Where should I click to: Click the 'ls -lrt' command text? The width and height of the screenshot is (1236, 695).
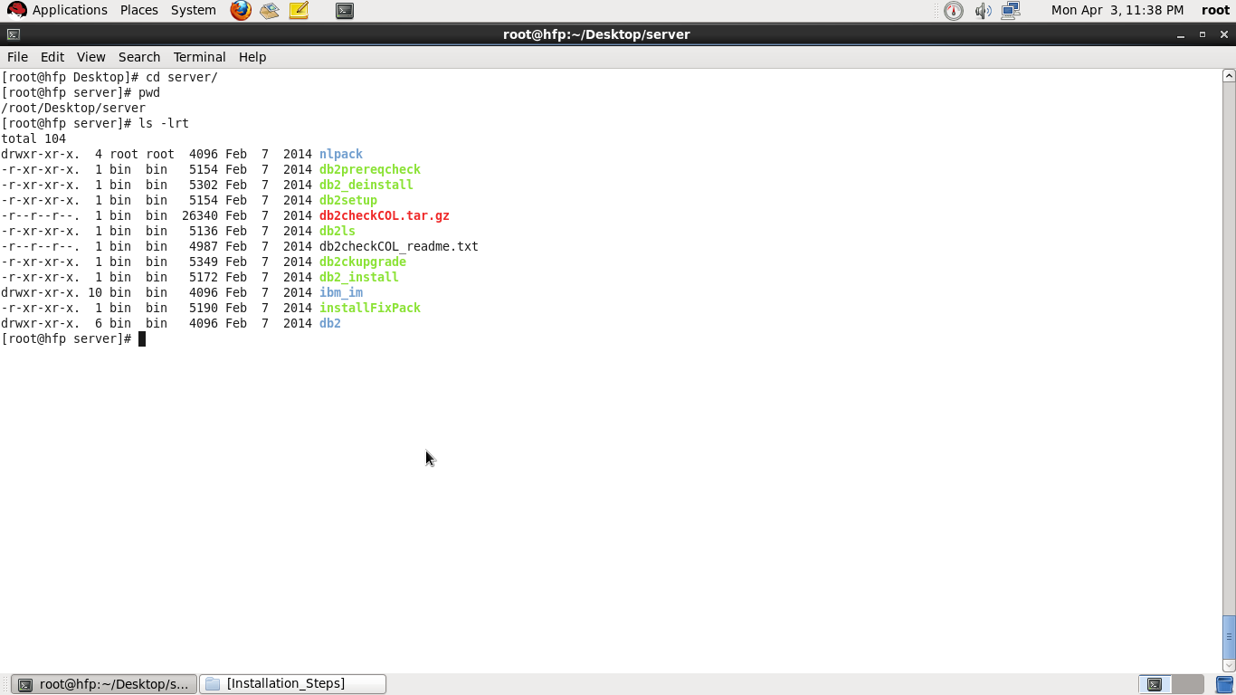pos(164,123)
